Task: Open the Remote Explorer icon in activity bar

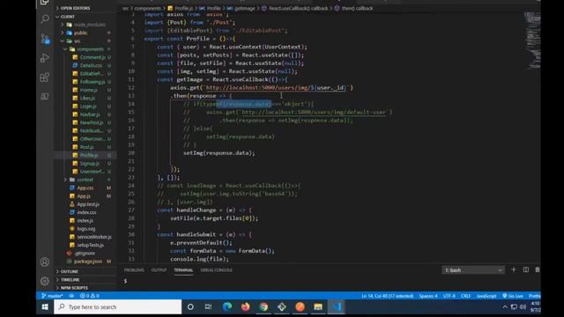Action: pos(45,97)
